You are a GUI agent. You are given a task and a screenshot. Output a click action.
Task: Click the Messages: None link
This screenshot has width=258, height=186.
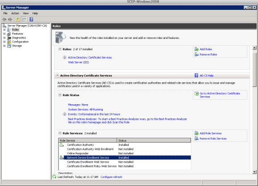tap(78, 105)
